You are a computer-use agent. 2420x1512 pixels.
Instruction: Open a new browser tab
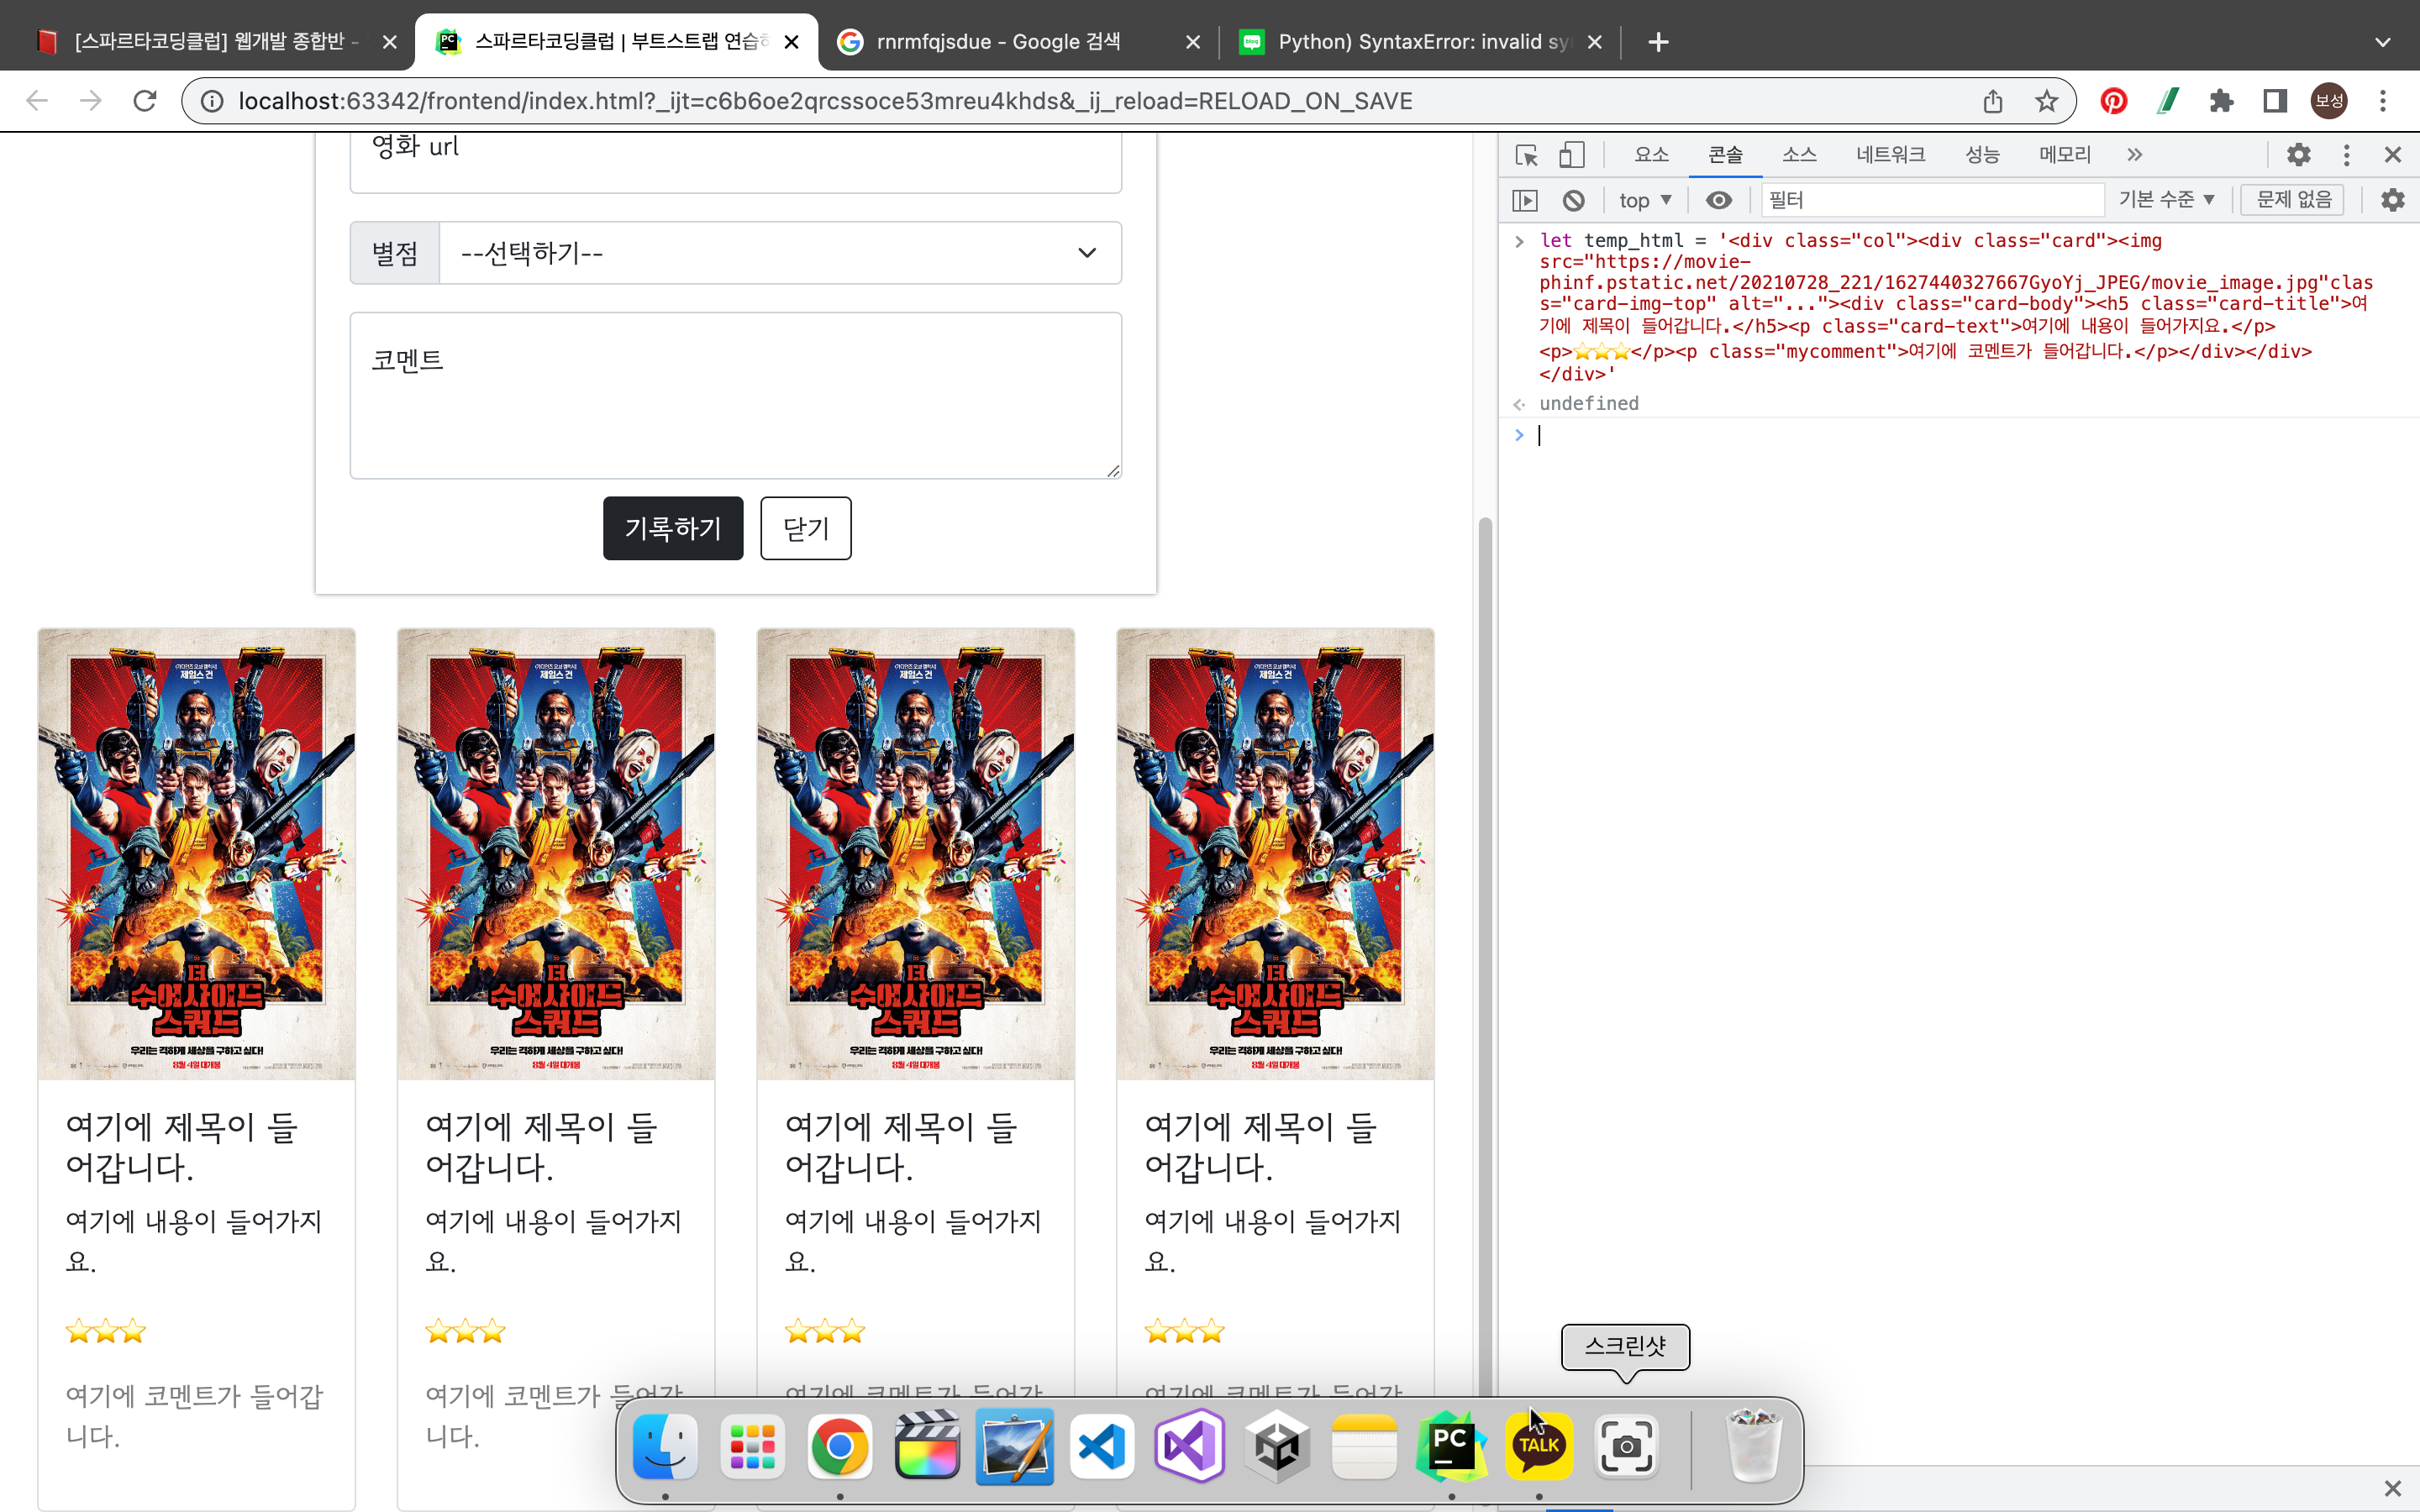point(1658,42)
